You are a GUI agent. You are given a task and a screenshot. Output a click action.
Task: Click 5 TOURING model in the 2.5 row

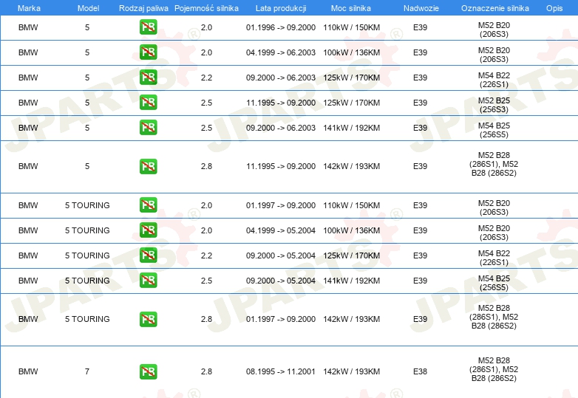click(x=87, y=281)
